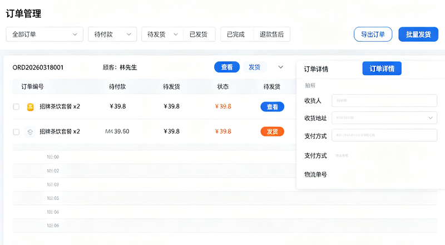Click the light blue 发货 button in order header
445x245 pixels.
(255, 67)
